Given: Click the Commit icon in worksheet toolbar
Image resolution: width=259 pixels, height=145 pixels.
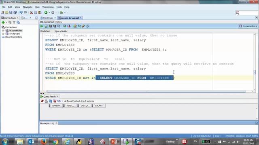Looking at the screenshot, I should point(65,26).
